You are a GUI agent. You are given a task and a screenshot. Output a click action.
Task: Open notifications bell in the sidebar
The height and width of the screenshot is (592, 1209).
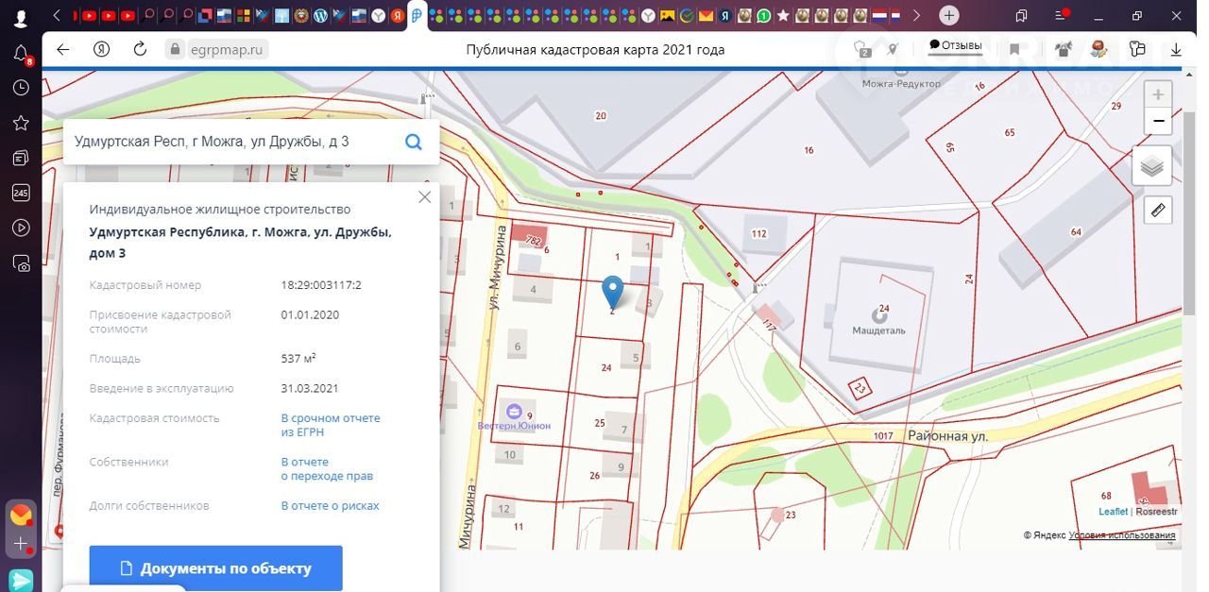click(20, 54)
